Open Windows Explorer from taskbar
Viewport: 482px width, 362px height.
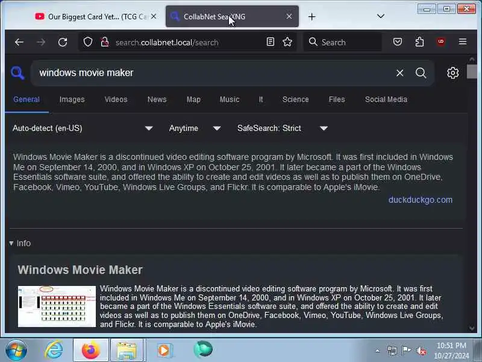pos(127,351)
